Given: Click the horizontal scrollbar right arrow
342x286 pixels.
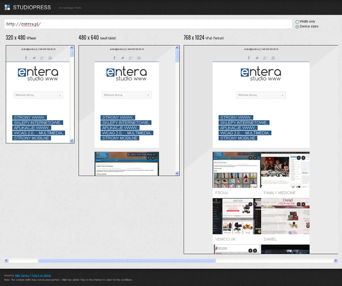Looking at the screenshot, I should pyautogui.click(x=335, y=260).
